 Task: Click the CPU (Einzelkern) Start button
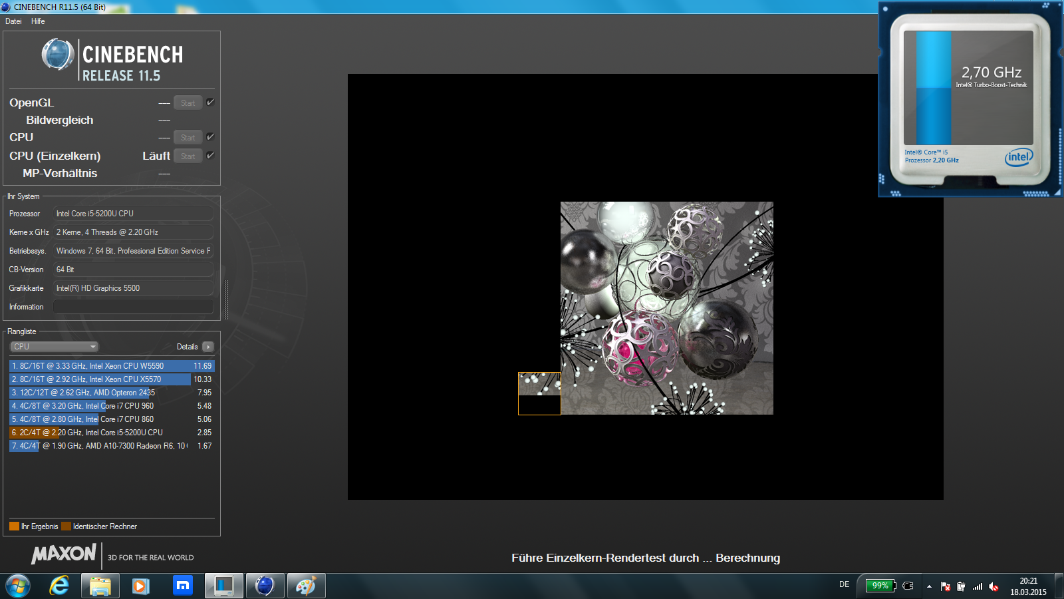click(x=188, y=156)
